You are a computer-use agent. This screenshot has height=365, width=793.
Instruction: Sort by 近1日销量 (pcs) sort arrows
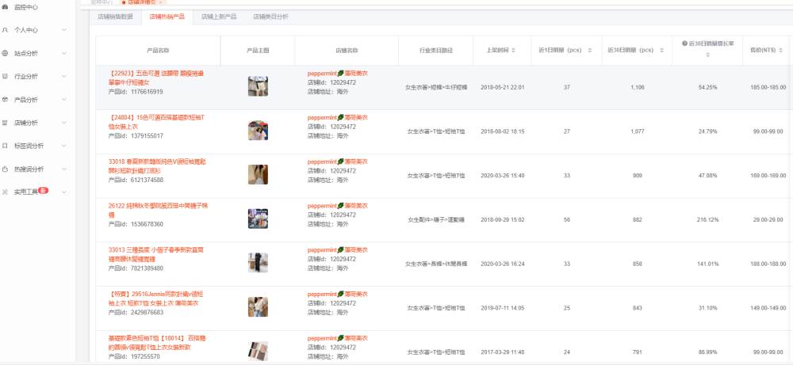(590, 51)
